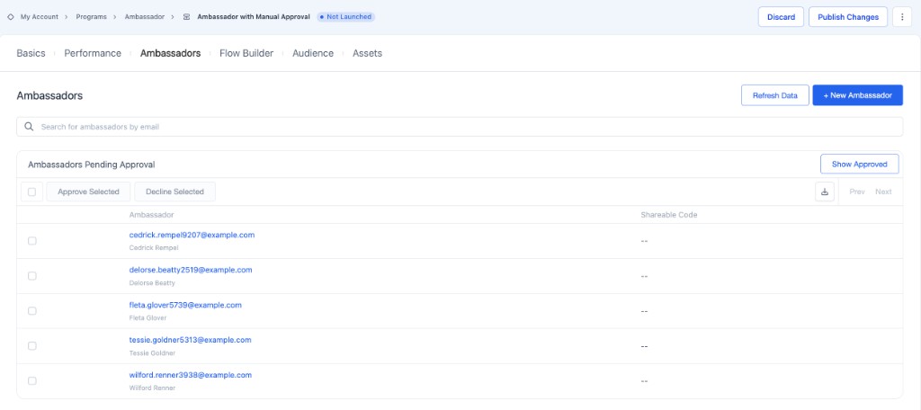Select checkbox for Delorse Beatty
This screenshot has width=921, height=410.
[x=31, y=276]
